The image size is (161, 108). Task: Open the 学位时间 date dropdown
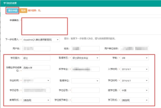134,81
